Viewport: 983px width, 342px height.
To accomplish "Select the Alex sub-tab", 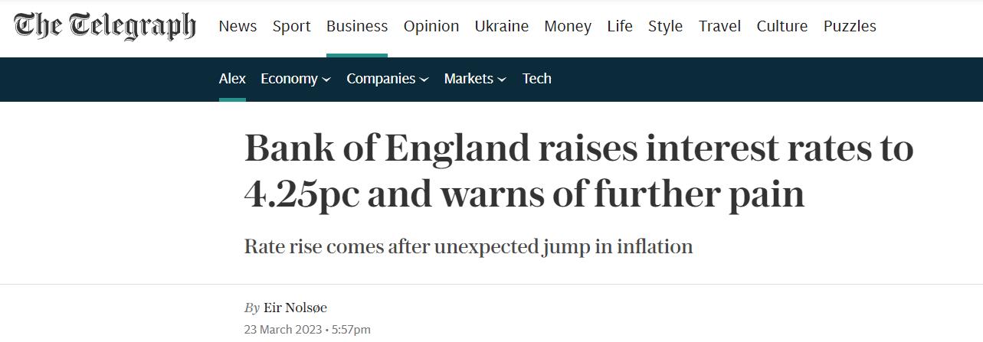I will click(232, 79).
